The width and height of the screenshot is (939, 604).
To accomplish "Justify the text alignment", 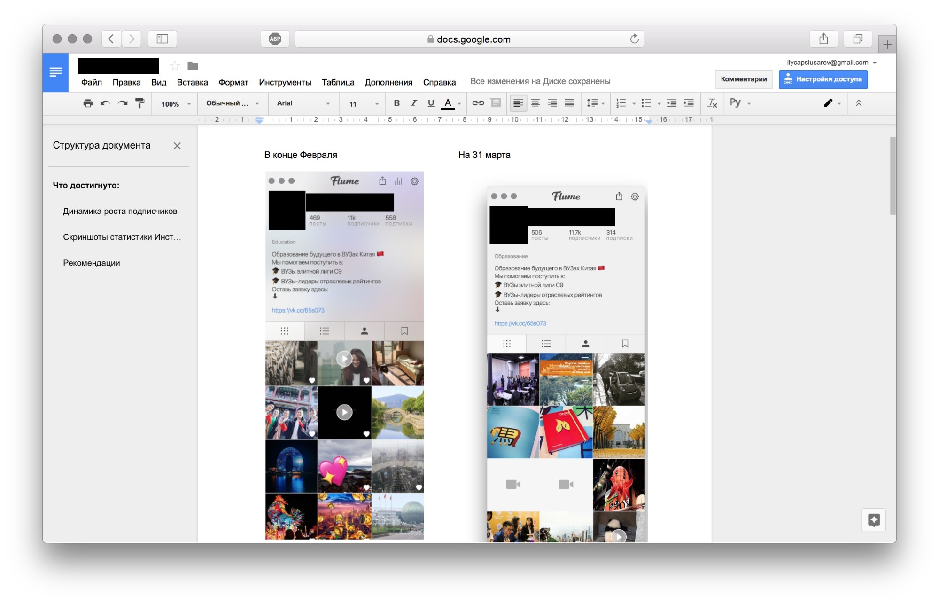I will (x=569, y=103).
